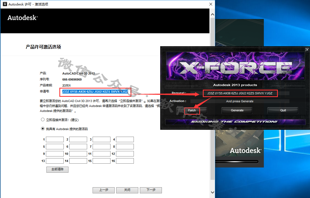The image size is (310, 198).
Task: Click activation code field 9
Action: 55,154
